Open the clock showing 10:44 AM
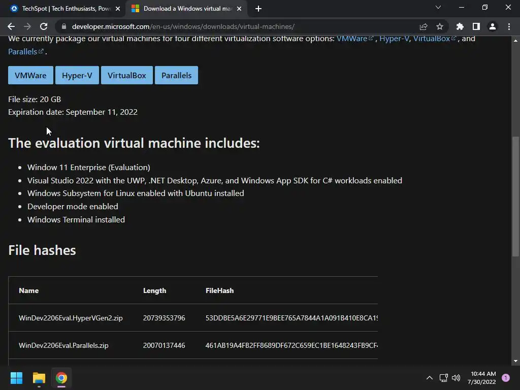This screenshot has width=520, height=390. point(482,378)
